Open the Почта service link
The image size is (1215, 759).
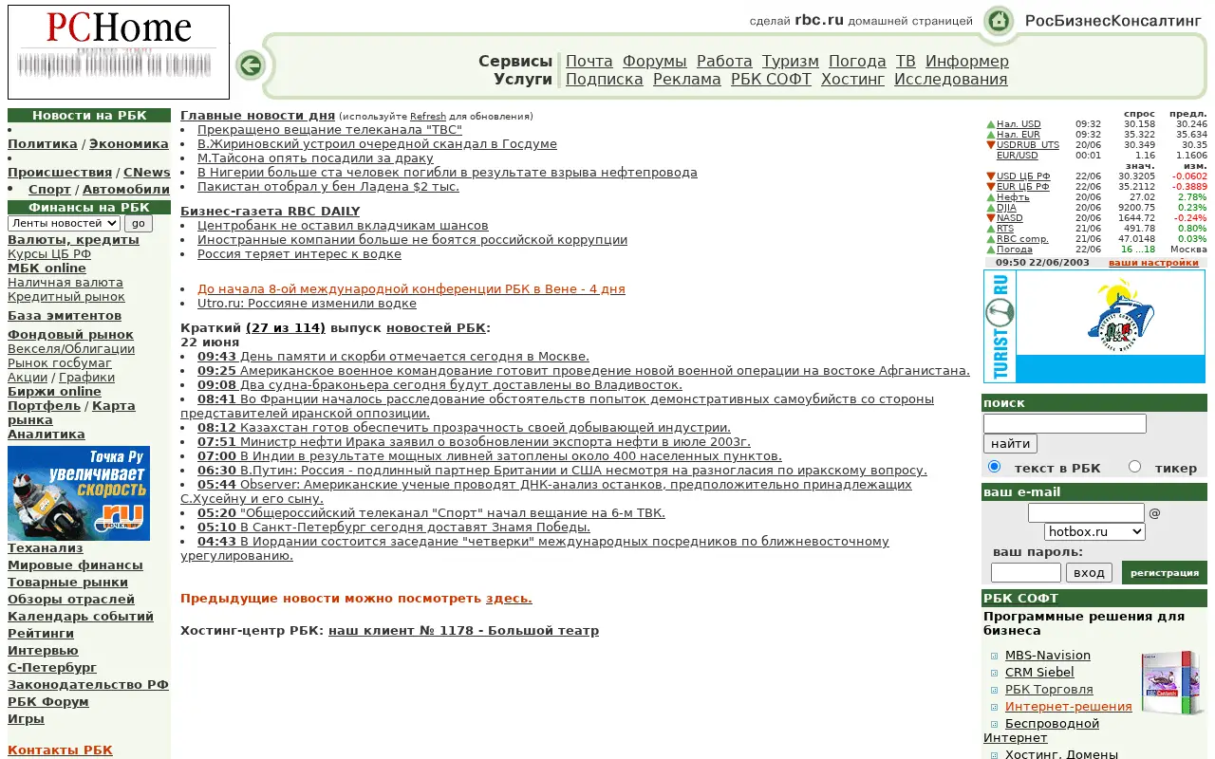pyautogui.click(x=589, y=61)
